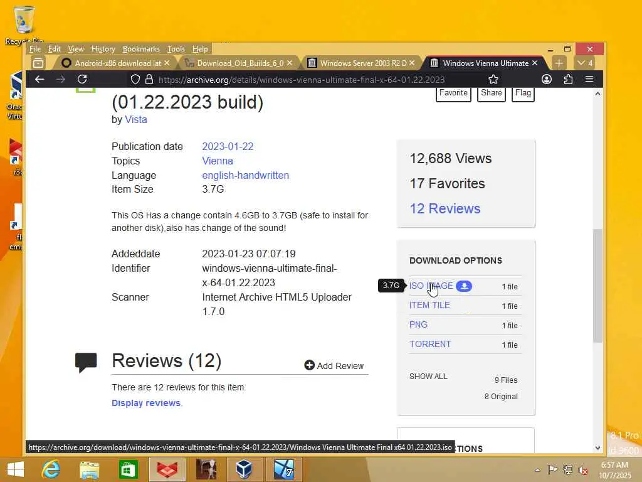Click the red fox browser taskbar icon
The width and height of the screenshot is (642, 482).
(x=167, y=469)
